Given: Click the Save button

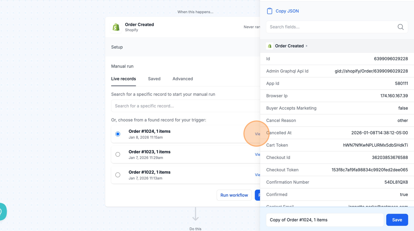Looking at the screenshot, I should (397, 220).
